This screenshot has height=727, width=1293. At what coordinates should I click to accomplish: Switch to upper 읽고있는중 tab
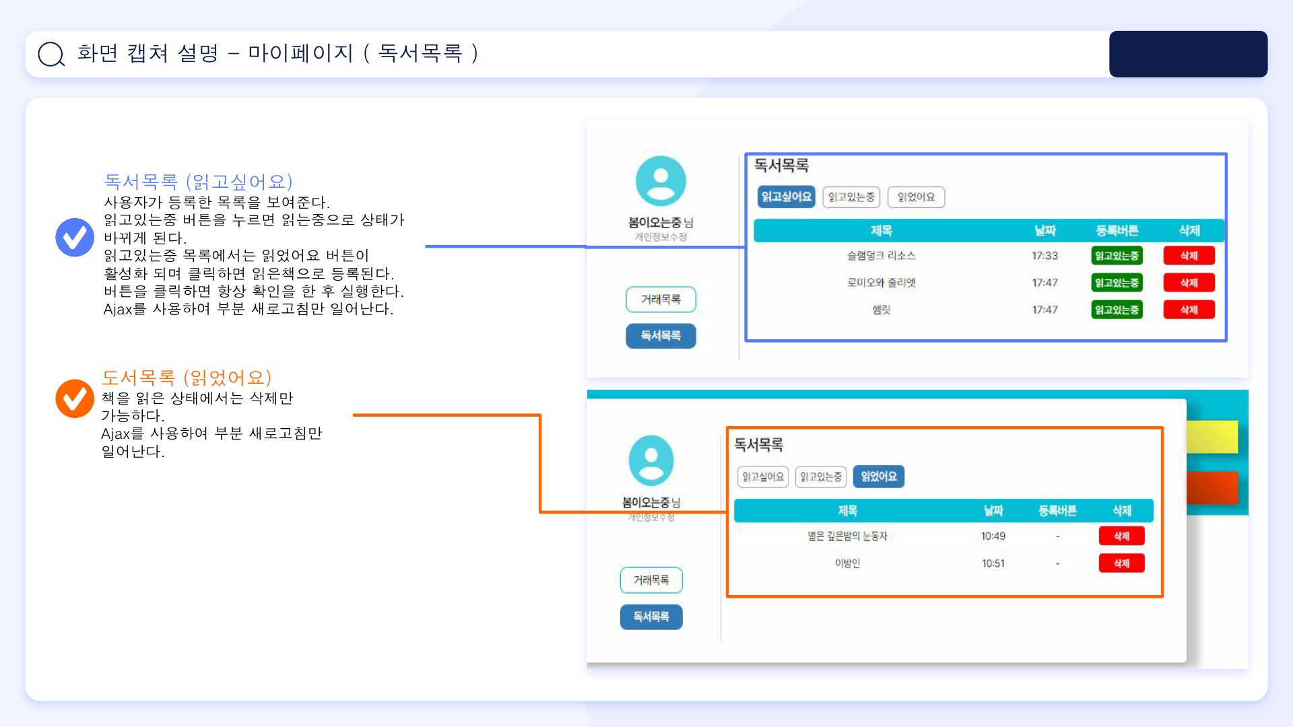tap(851, 197)
